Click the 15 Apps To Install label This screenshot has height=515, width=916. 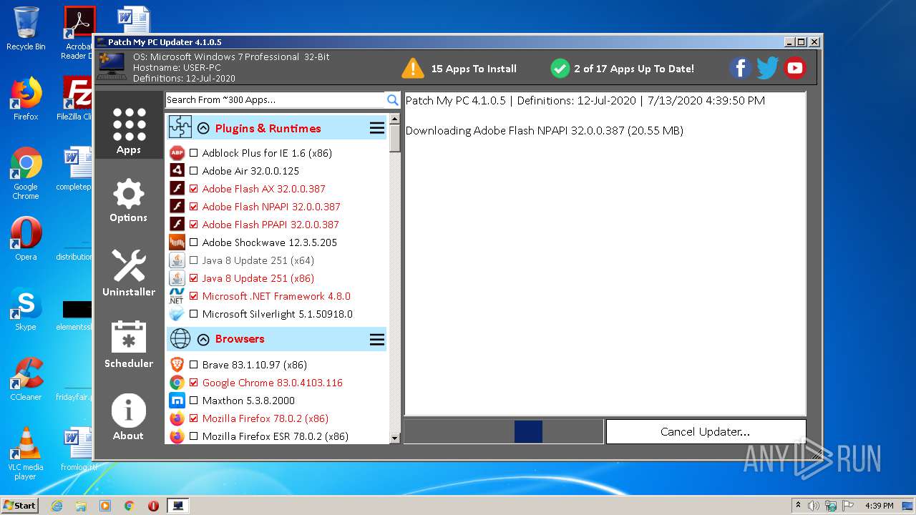[x=474, y=69]
